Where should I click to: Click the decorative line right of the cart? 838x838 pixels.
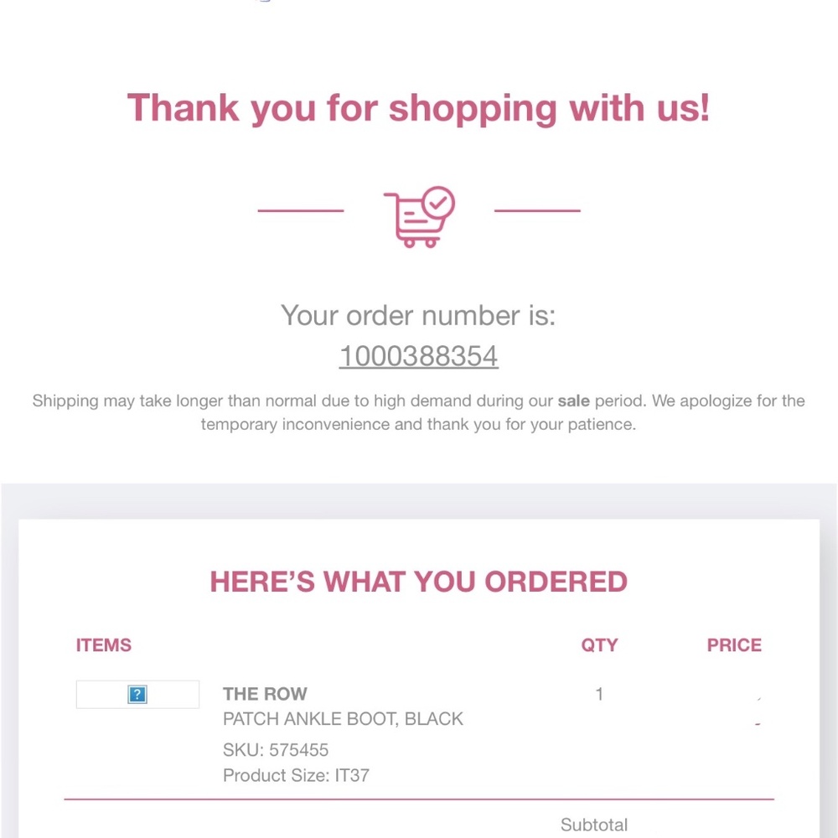[537, 210]
